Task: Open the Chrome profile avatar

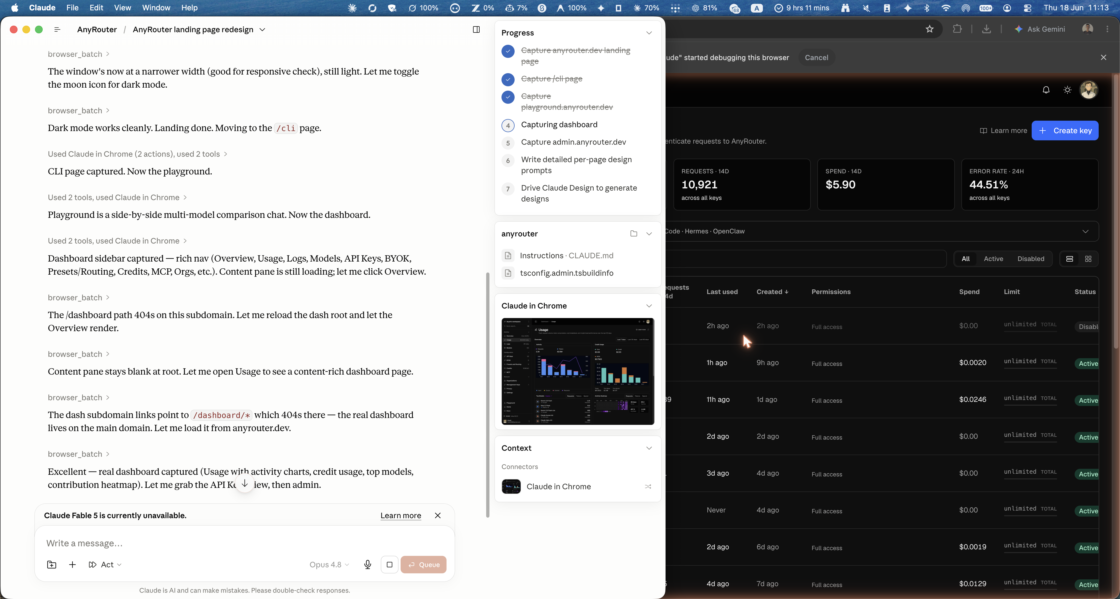Action: (1087, 29)
